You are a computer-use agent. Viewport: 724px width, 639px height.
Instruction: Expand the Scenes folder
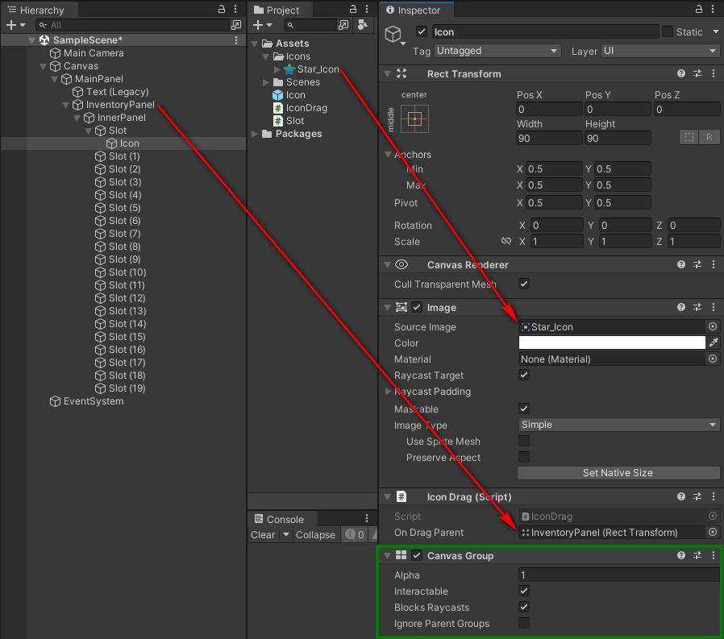(x=266, y=82)
